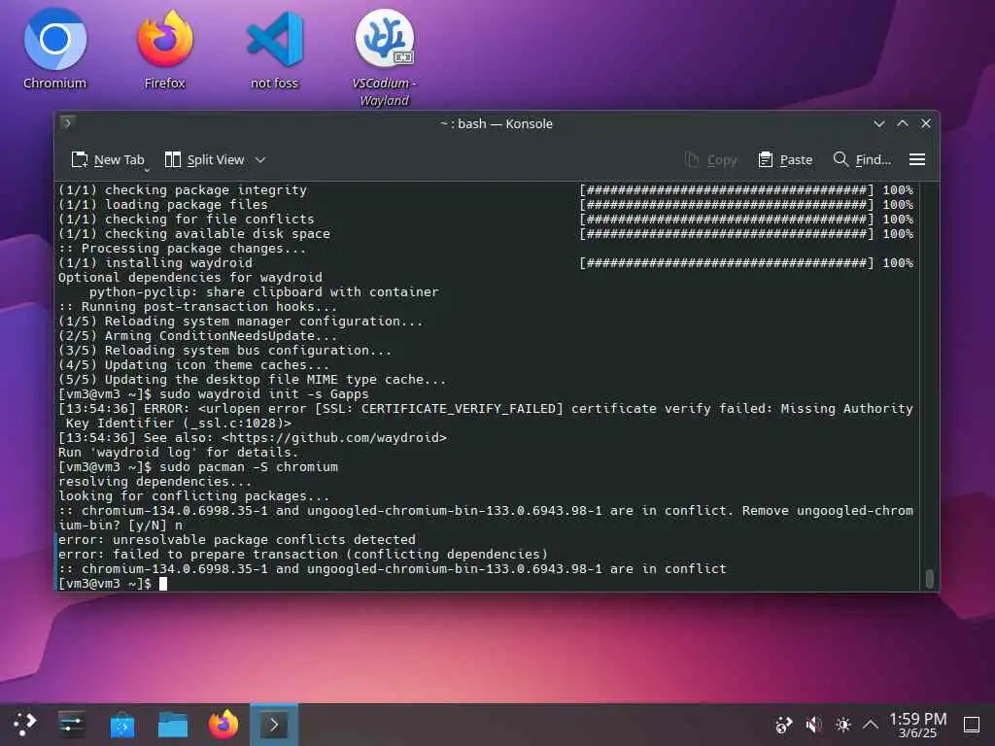Click the Konsole taskbar entry
995x746 pixels.
274,725
